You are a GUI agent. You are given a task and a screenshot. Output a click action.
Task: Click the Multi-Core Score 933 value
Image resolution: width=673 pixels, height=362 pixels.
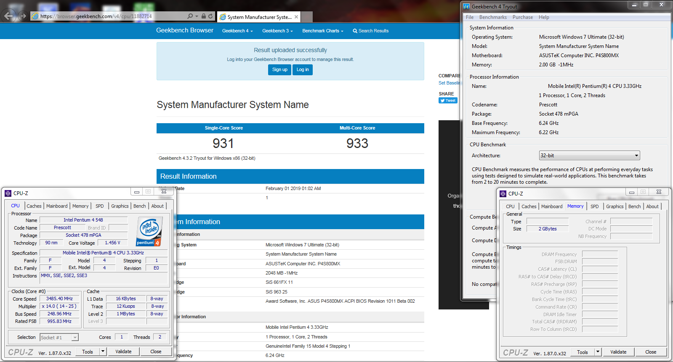357,143
